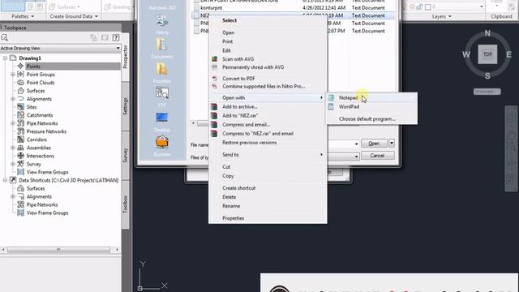
Task: Click the Clipboard panel label
Action: (501, 16)
